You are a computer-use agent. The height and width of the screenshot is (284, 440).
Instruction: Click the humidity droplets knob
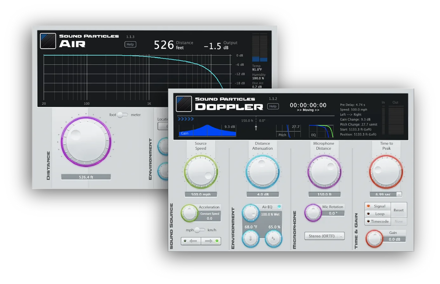(x=274, y=239)
